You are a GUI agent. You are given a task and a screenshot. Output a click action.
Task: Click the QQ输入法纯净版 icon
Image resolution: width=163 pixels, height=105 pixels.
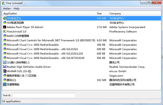[x=5, y=62]
